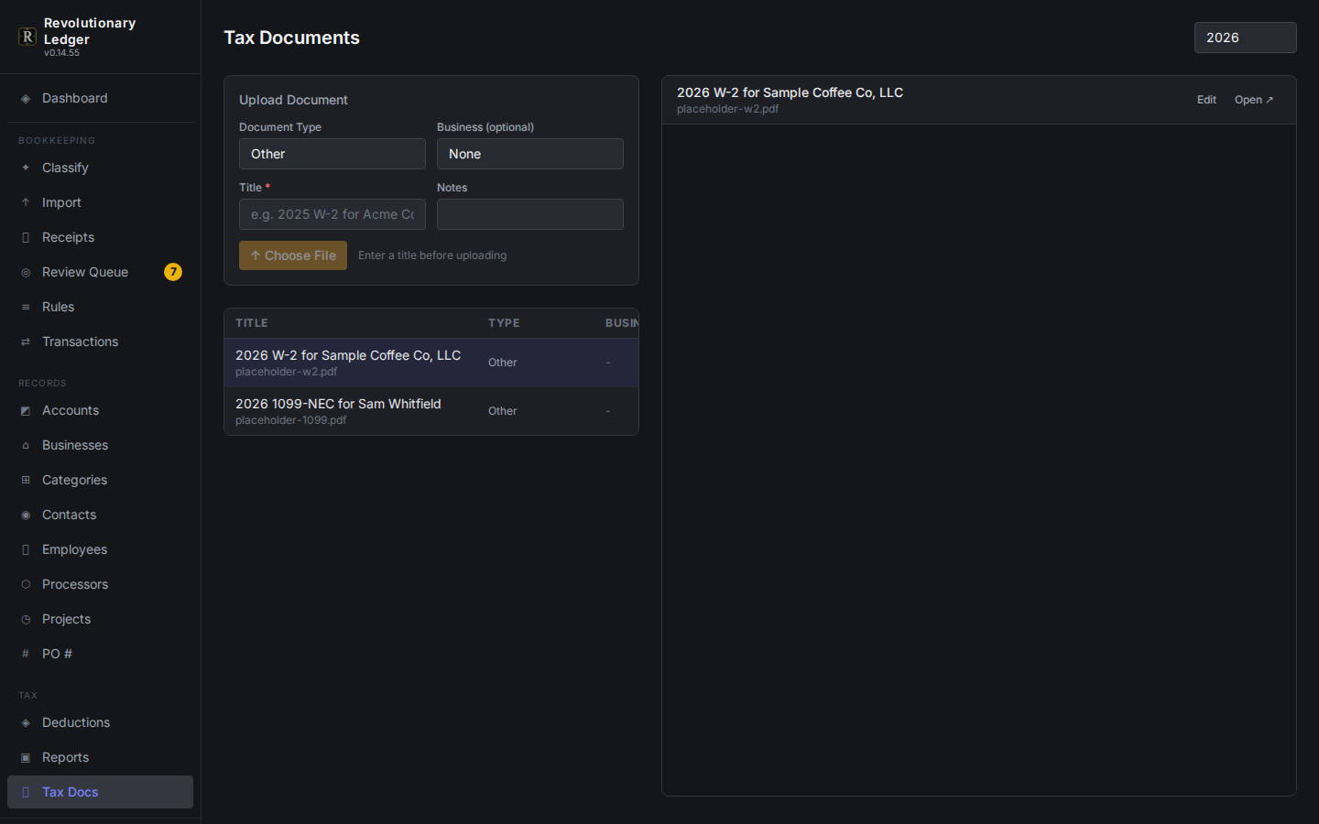
Task: Open the W-2 document in new window
Action: (x=1254, y=100)
